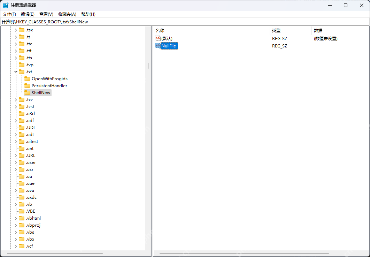Image resolution: width=370 pixels, height=257 pixels.
Task: Open the 查看(V) menu
Action: click(x=46, y=14)
